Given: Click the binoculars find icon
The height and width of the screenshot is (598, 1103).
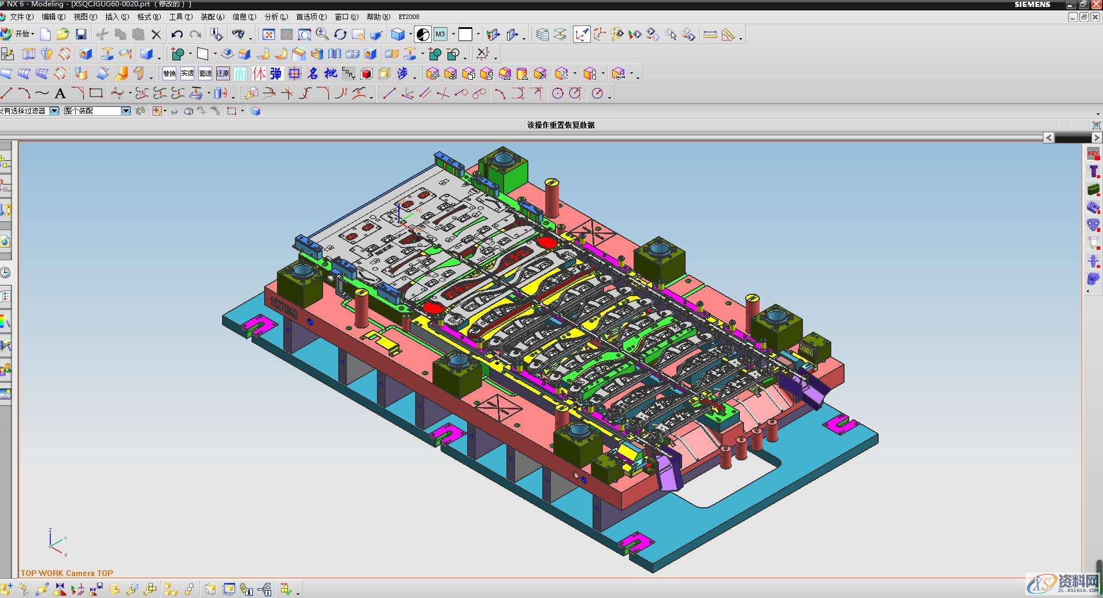Looking at the screenshot, I should 238,35.
